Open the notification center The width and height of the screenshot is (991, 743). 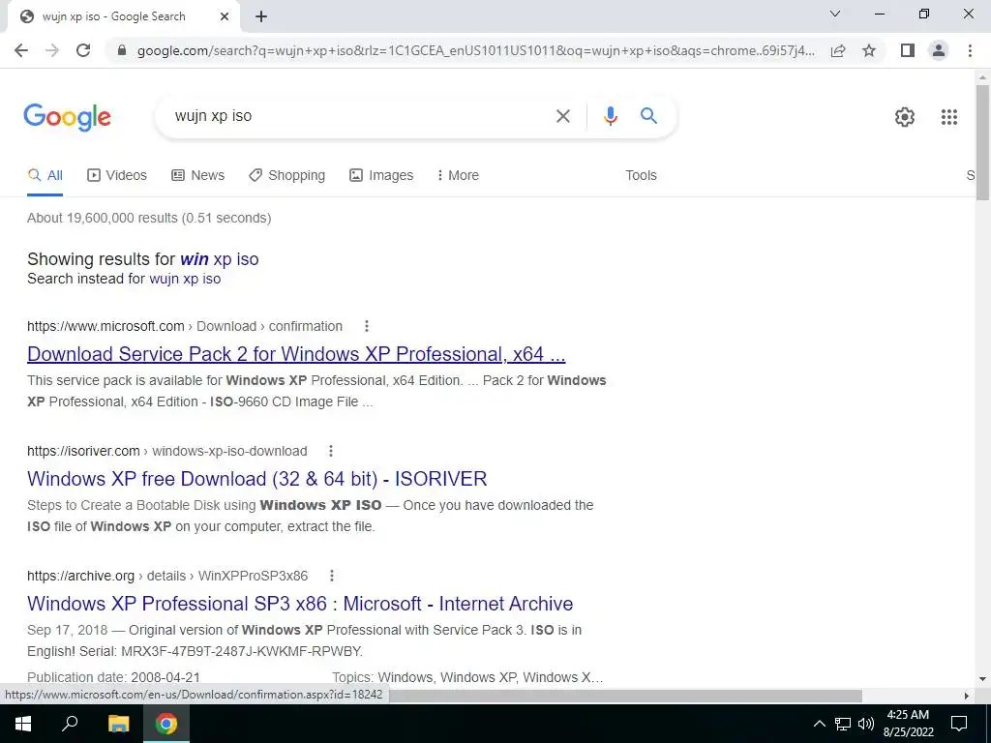click(x=959, y=724)
